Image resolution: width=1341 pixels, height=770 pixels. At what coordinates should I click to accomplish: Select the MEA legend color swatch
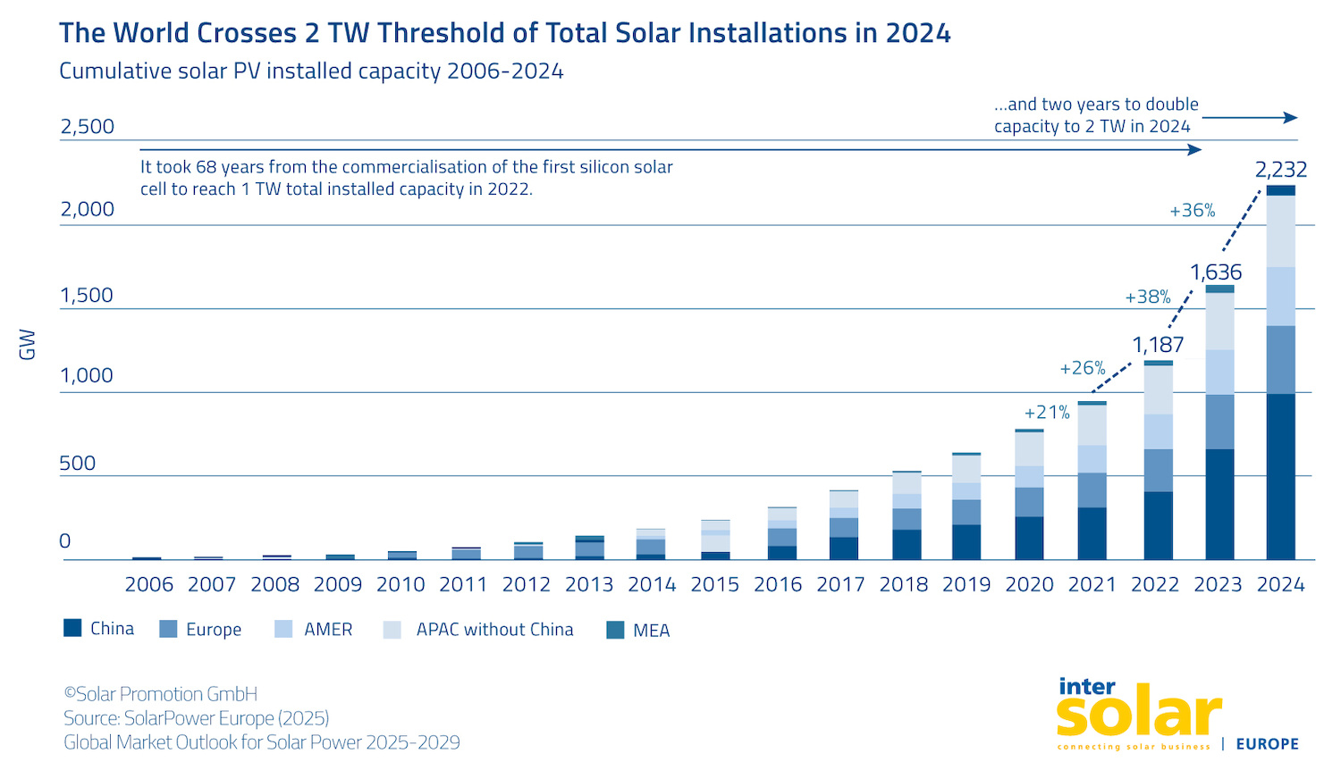(615, 630)
